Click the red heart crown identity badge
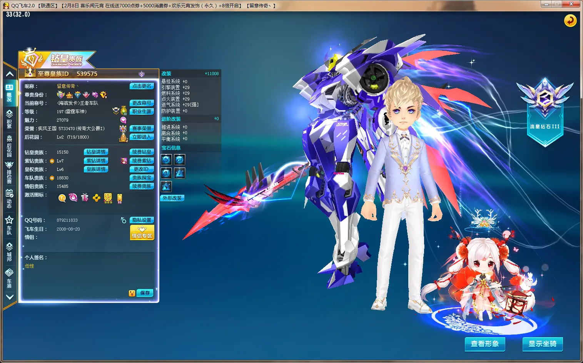This screenshot has width=583, height=363. [x=86, y=95]
